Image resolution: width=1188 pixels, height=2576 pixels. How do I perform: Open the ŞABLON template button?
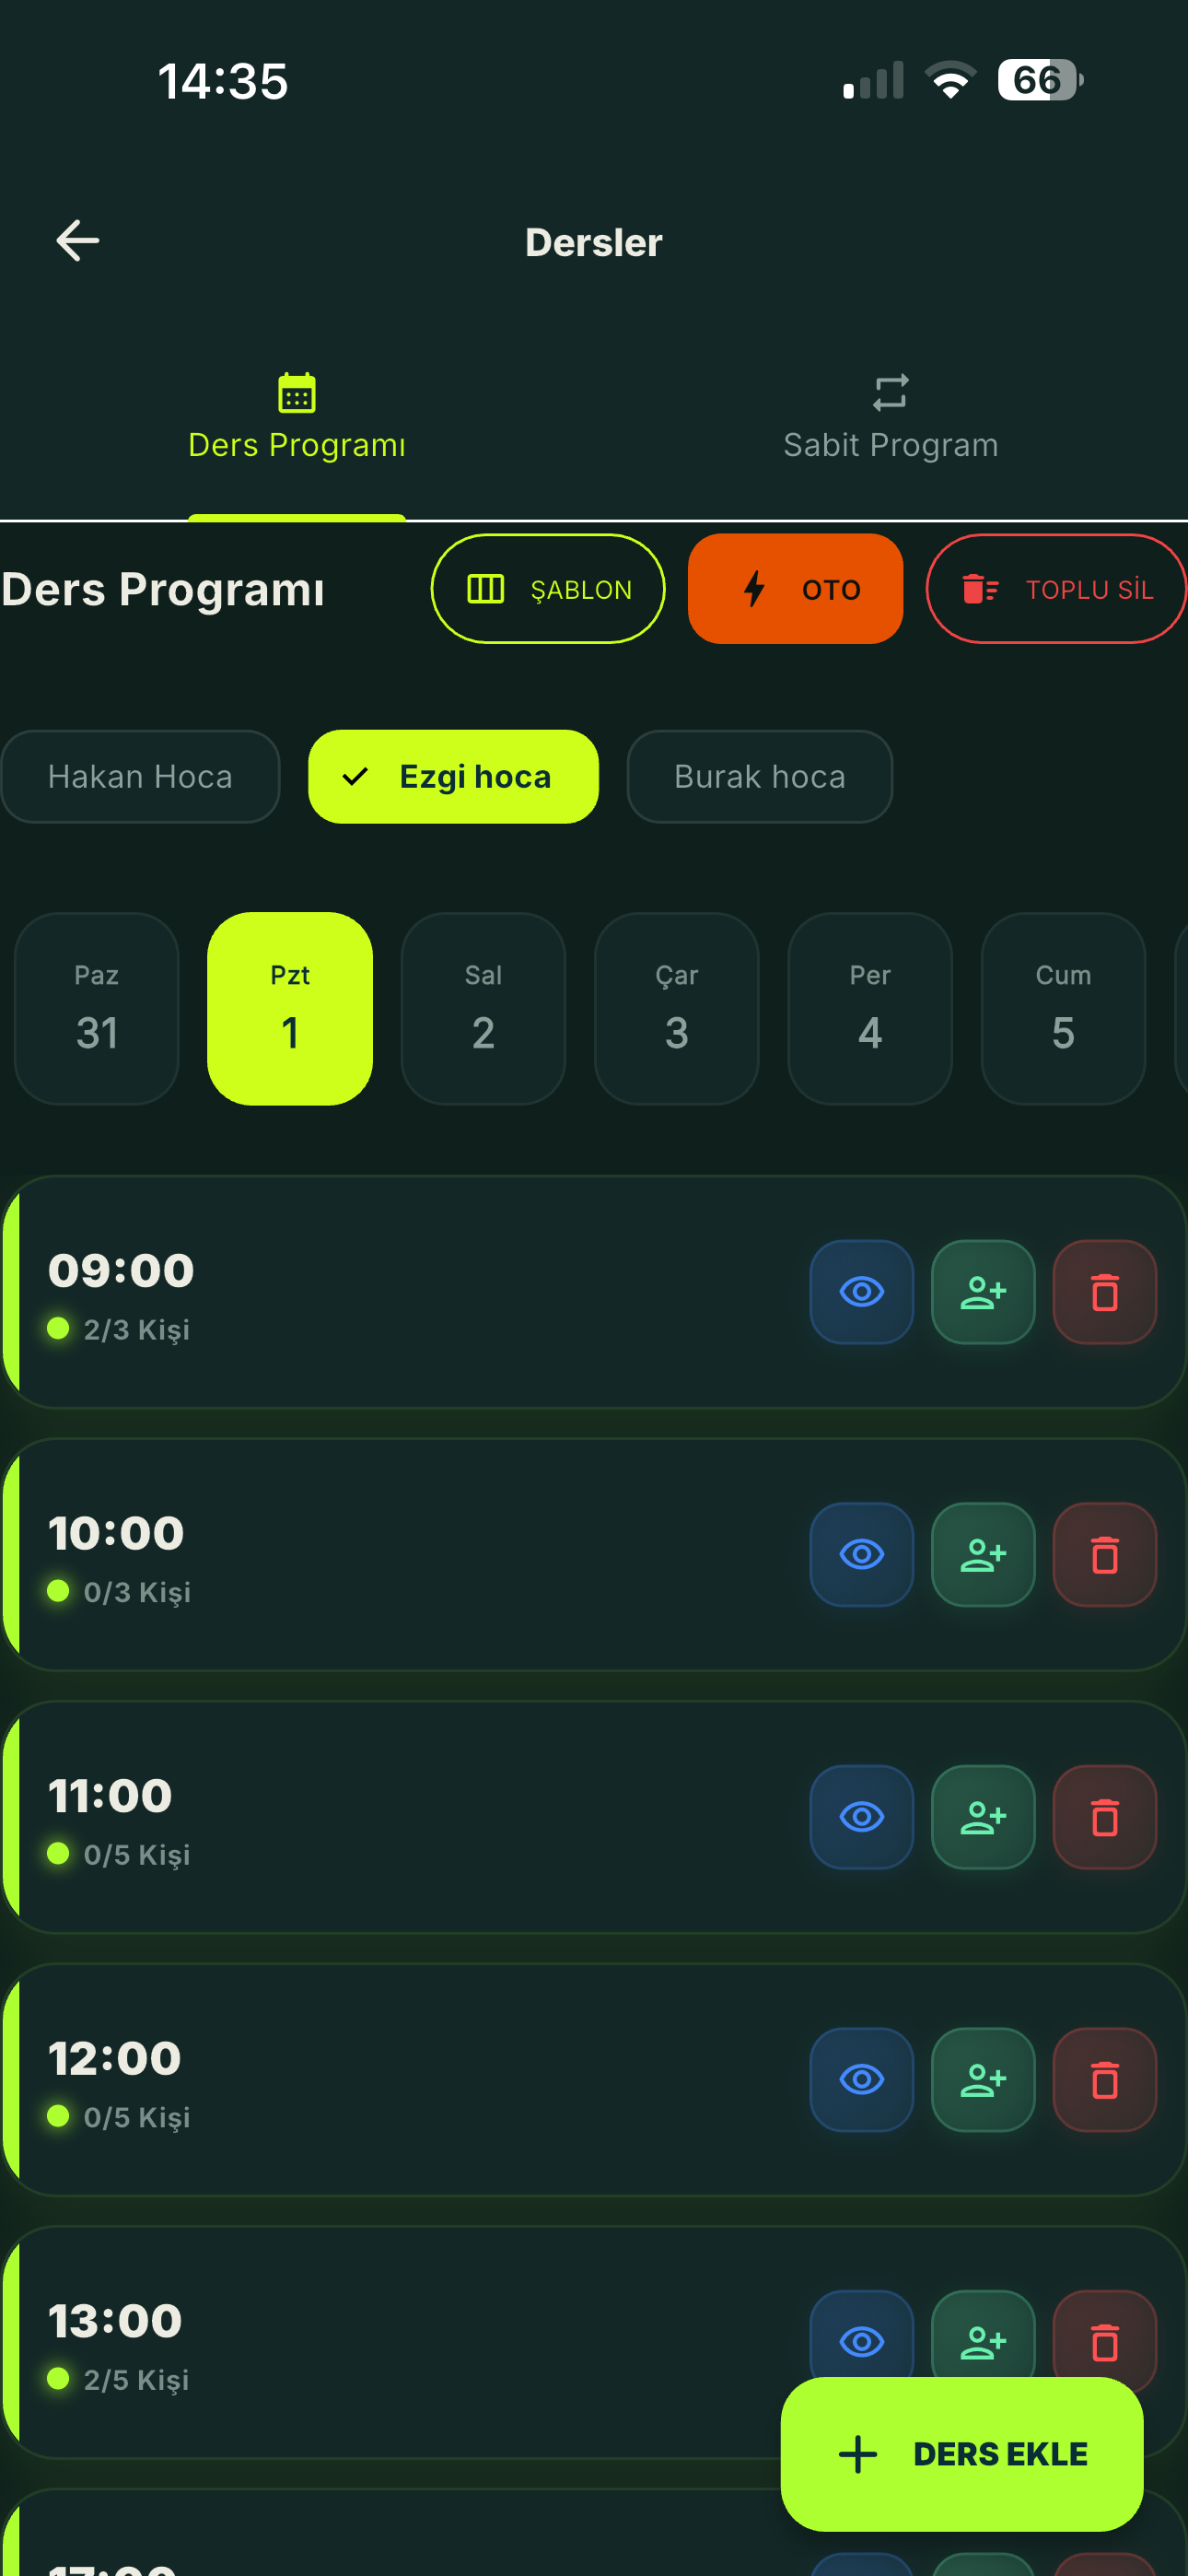pos(548,589)
